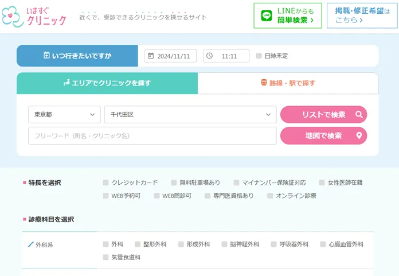399x276 pixels.
Task: Tick the 整形外科 checkbox
Action: point(138,244)
